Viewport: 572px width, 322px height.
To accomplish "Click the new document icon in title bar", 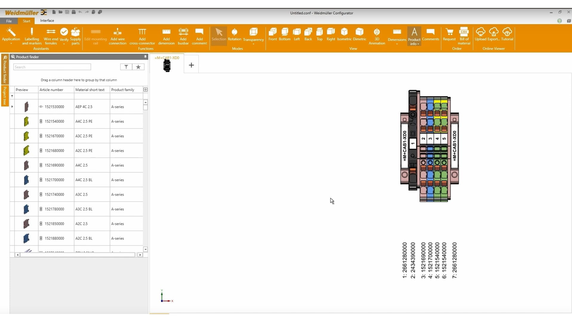I will pos(54,12).
